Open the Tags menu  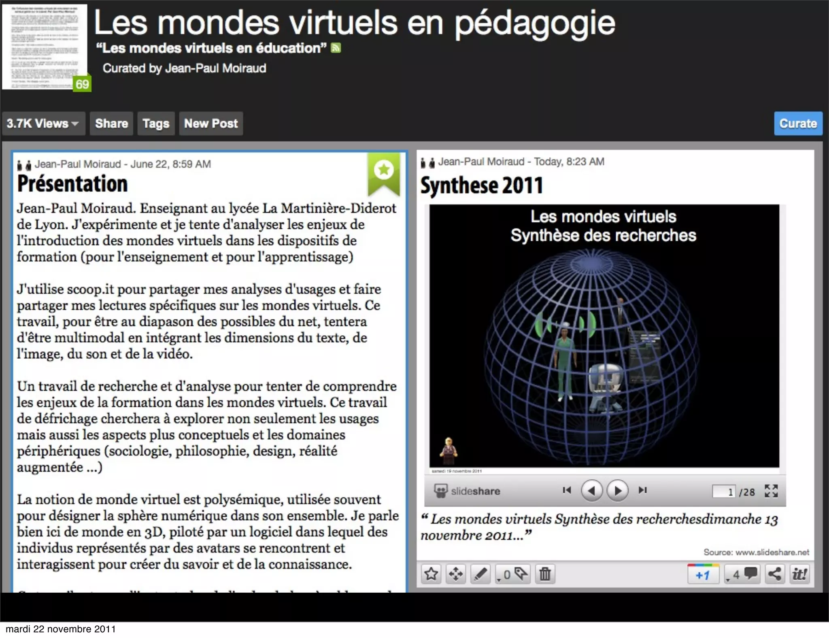(156, 123)
